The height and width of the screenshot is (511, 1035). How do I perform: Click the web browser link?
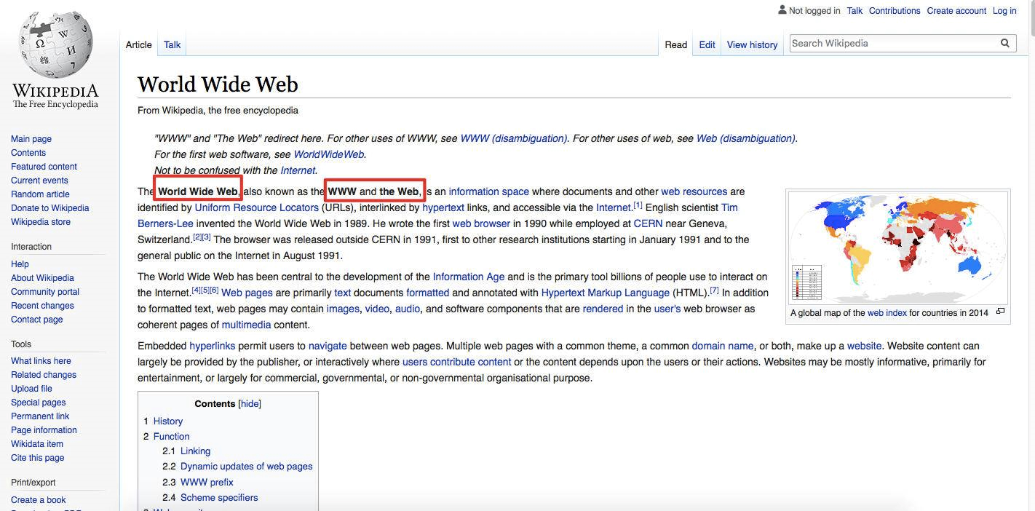[x=481, y=223]
